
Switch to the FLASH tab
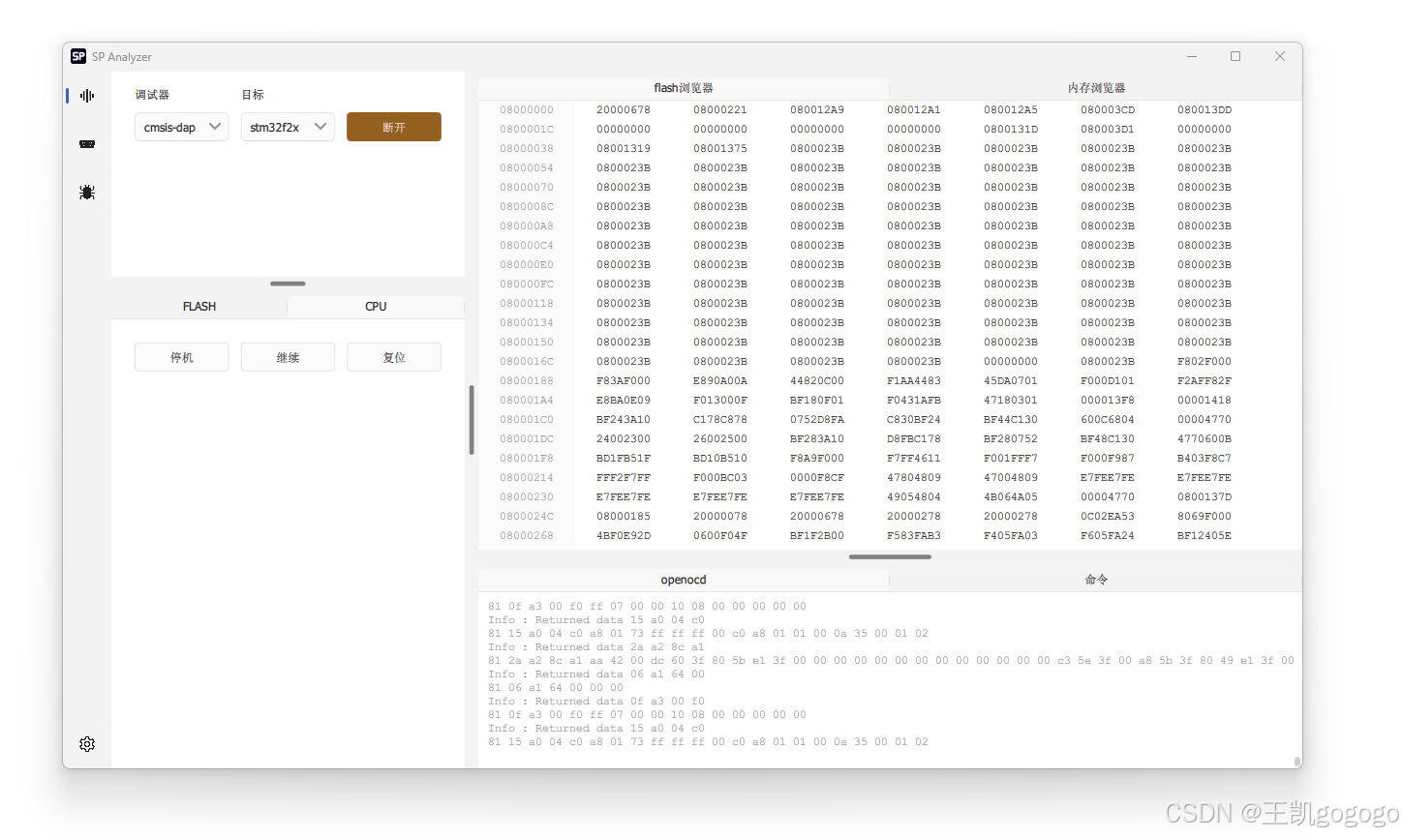tap(199, 307)
